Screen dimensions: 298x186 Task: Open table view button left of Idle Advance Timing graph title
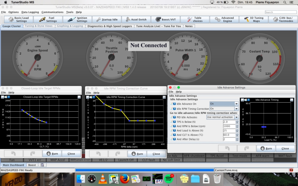coord(242,100)
